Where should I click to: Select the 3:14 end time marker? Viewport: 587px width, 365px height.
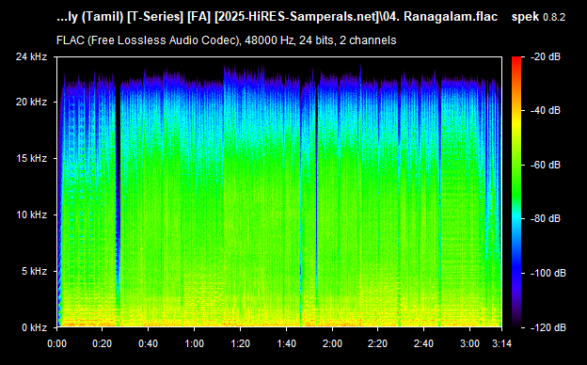tap(501, 343)
